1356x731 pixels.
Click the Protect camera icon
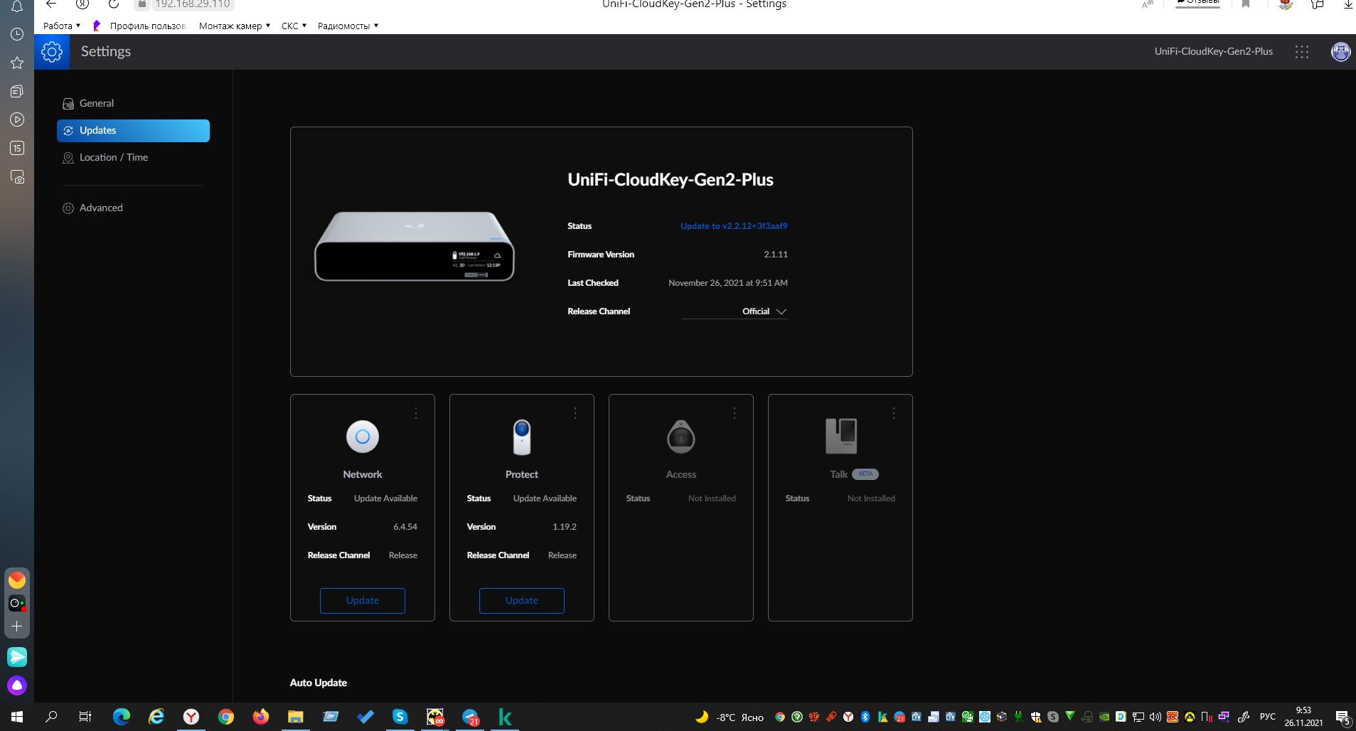(522, 437)
